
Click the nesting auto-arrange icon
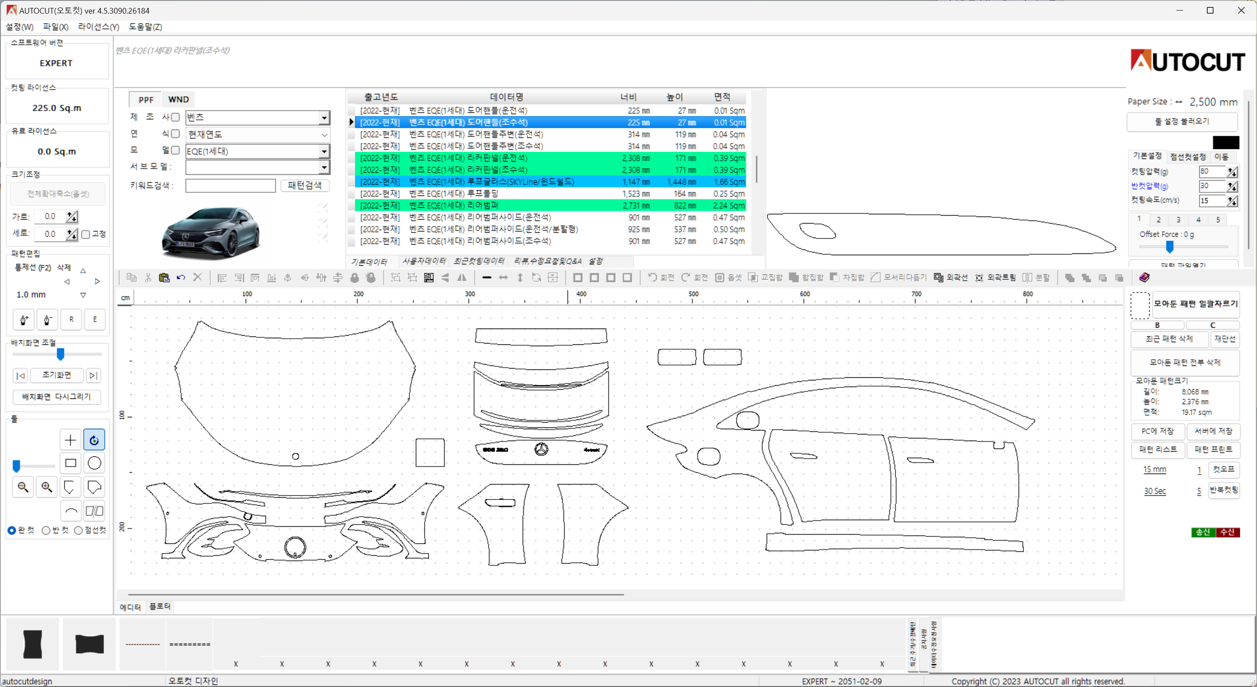429,278
